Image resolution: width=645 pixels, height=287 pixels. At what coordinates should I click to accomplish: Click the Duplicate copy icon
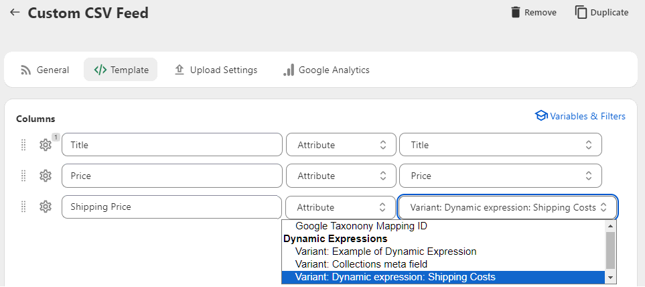point(581,12)
